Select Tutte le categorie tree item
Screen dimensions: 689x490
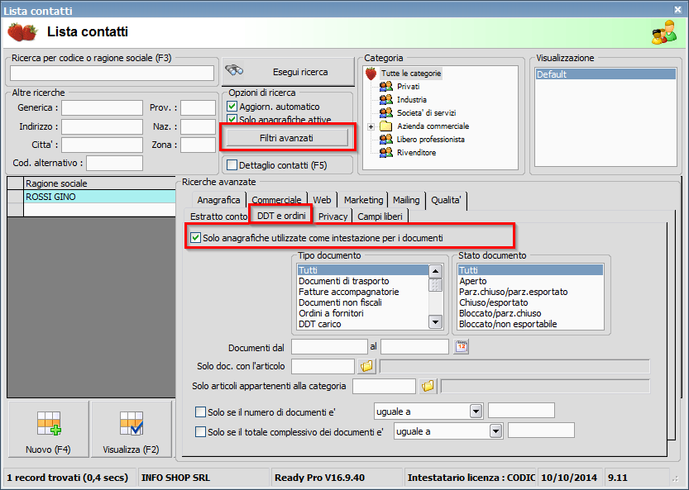[x=411, y=74]
